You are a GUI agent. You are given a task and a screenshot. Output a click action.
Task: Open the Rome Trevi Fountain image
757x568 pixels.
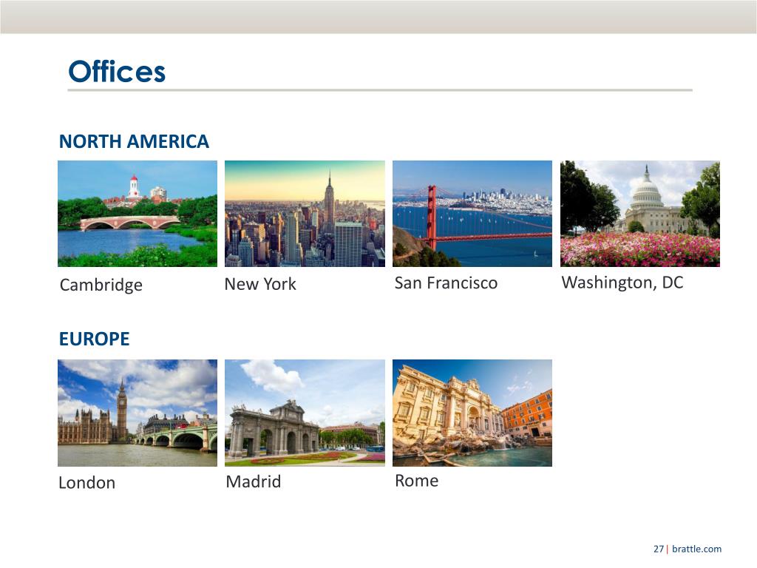click(x=472, y=413)
